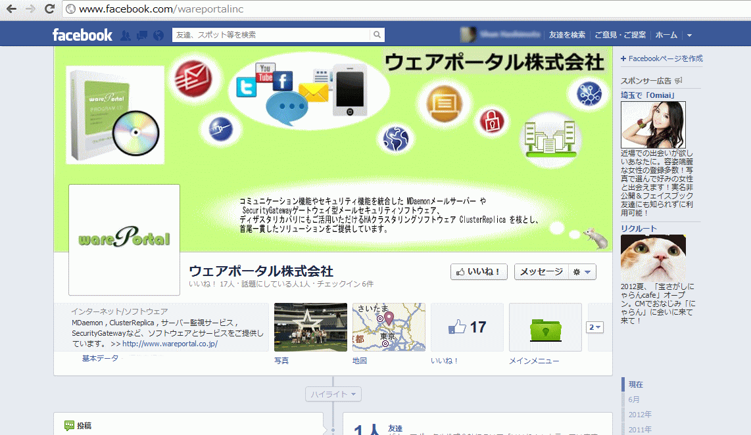Jump to 6月 in the timeline
The image size is (751, 435).
pyautogui.click(x=634, y=399)
